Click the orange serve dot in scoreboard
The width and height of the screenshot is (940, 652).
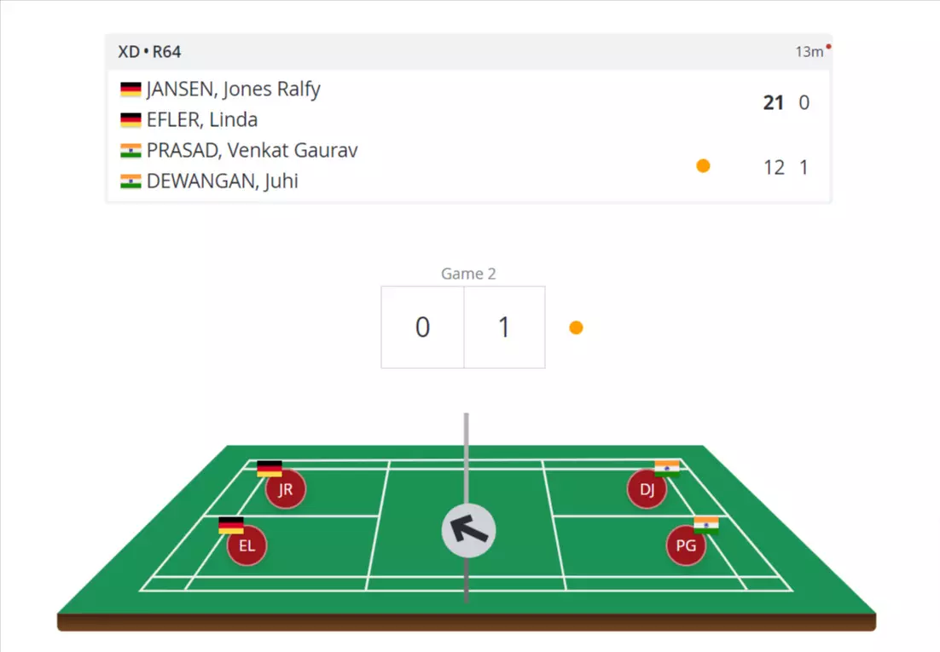pyautogui.click(x=703, y=166)
